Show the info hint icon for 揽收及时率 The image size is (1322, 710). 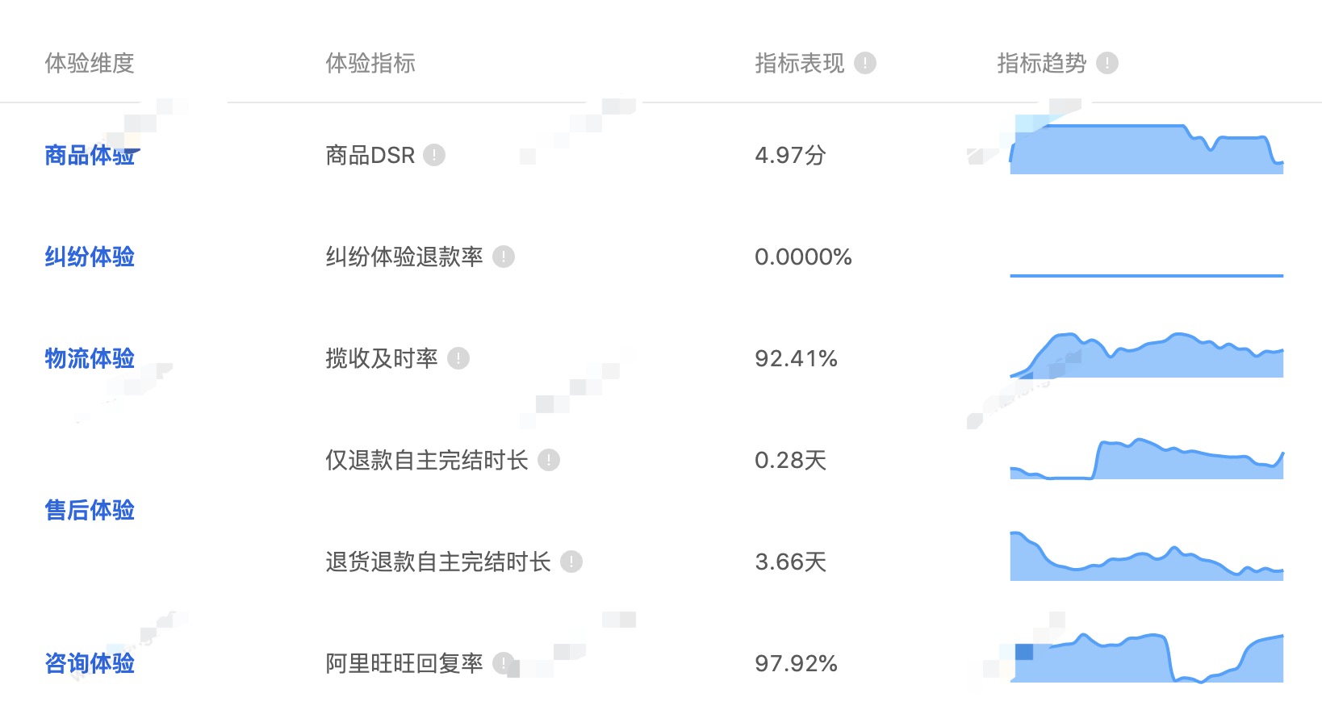pyautogui.click(x=458, y=358)
